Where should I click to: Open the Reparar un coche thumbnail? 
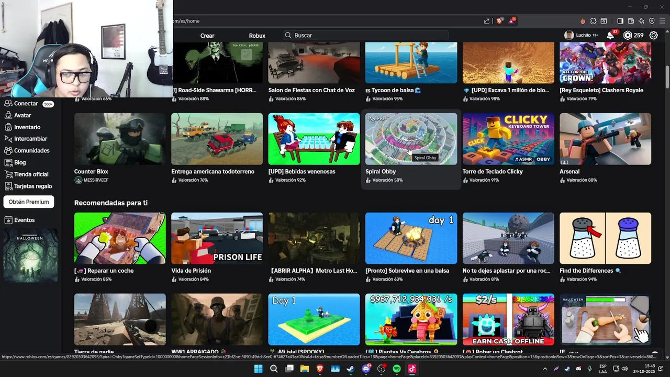click(120, 238)
